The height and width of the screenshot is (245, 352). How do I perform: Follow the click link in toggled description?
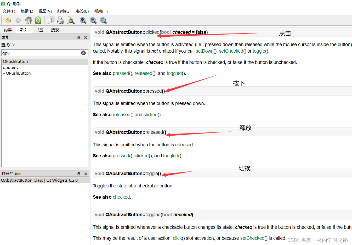coord(177,238)
